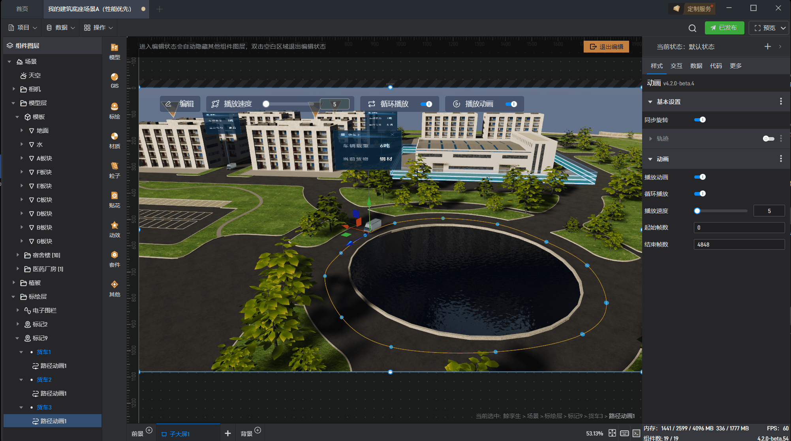Screen dimensions: 791x441
Task: Click the search magnifier icon
Action: pyautogui.click(x=692, y=28)
